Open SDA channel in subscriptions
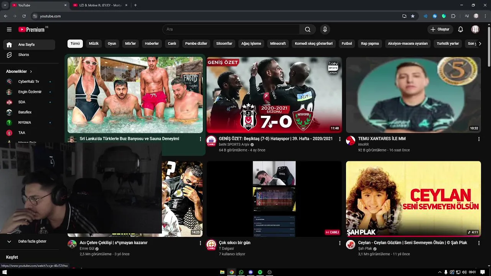Screen dimensions: 491x276 30,102
